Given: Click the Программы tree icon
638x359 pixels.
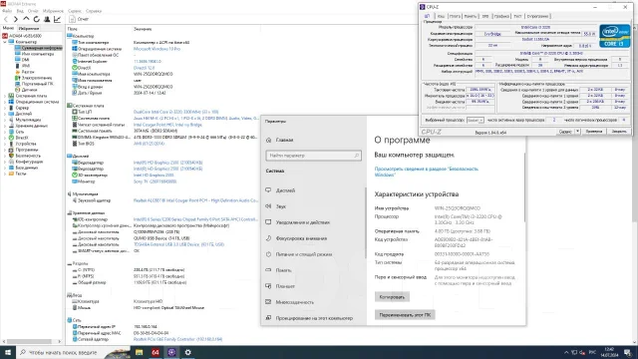Looking at the screenshot, I should (x=11, y=150).
